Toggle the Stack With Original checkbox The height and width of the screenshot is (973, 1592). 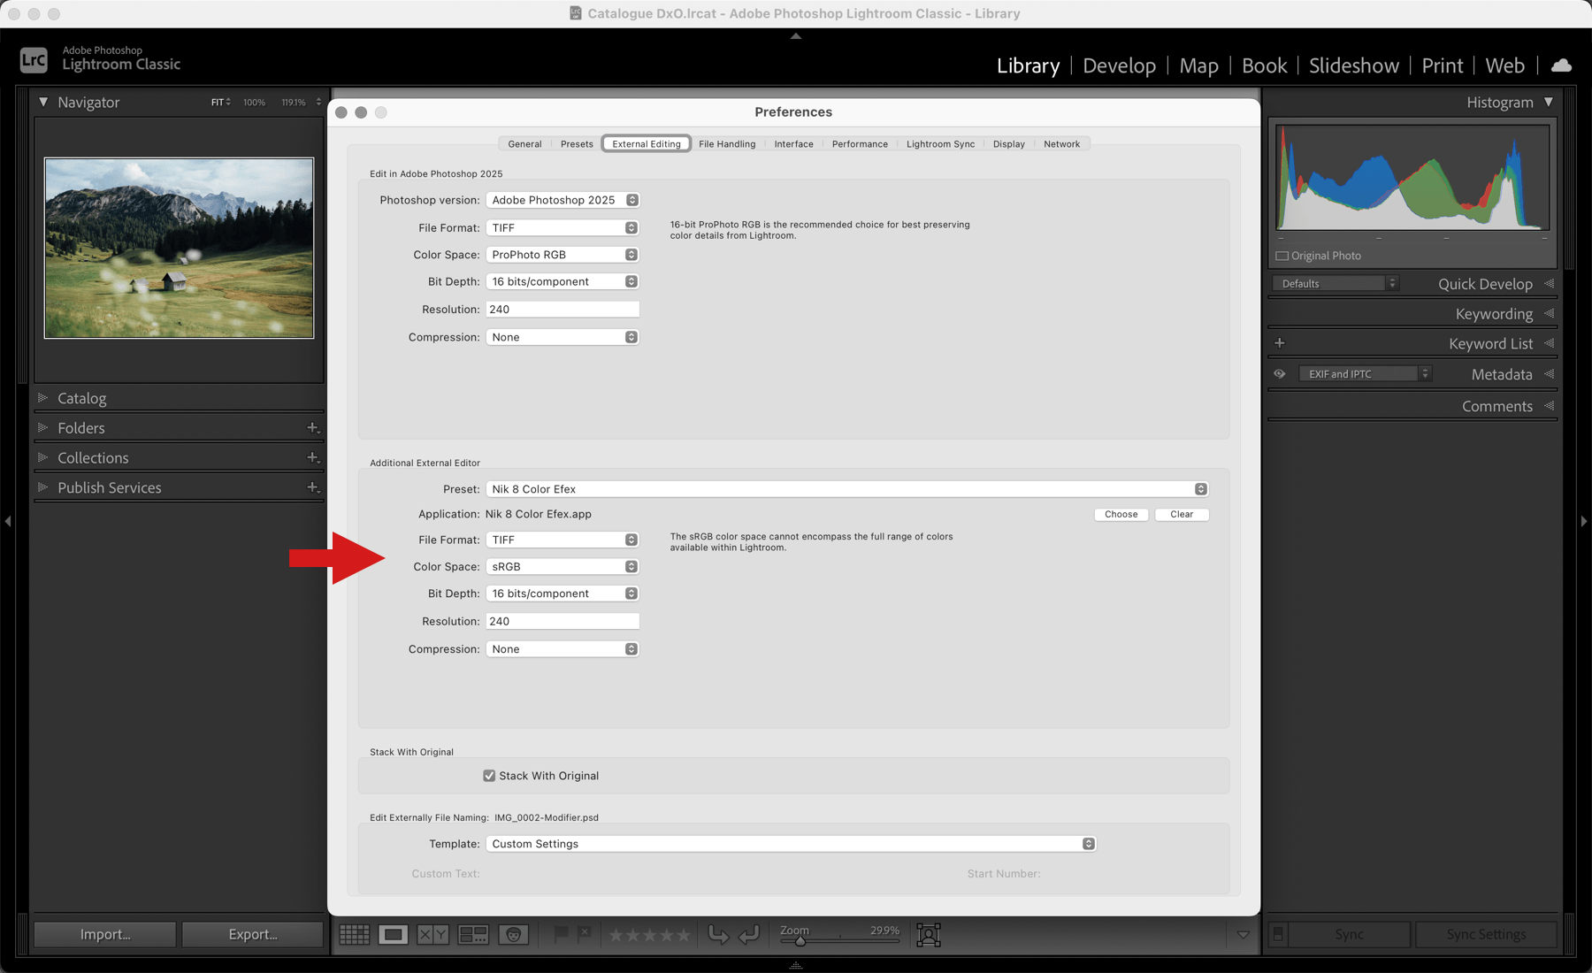489,776
